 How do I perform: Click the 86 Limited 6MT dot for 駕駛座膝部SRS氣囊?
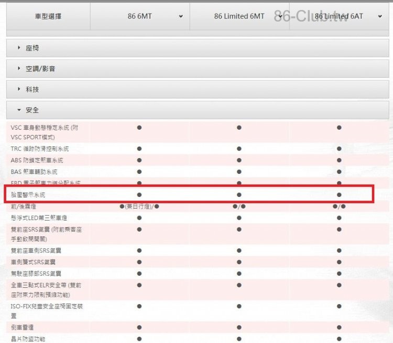click(x=239, y=273)
